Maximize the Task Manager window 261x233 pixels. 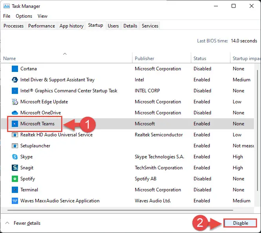point(234,6)
